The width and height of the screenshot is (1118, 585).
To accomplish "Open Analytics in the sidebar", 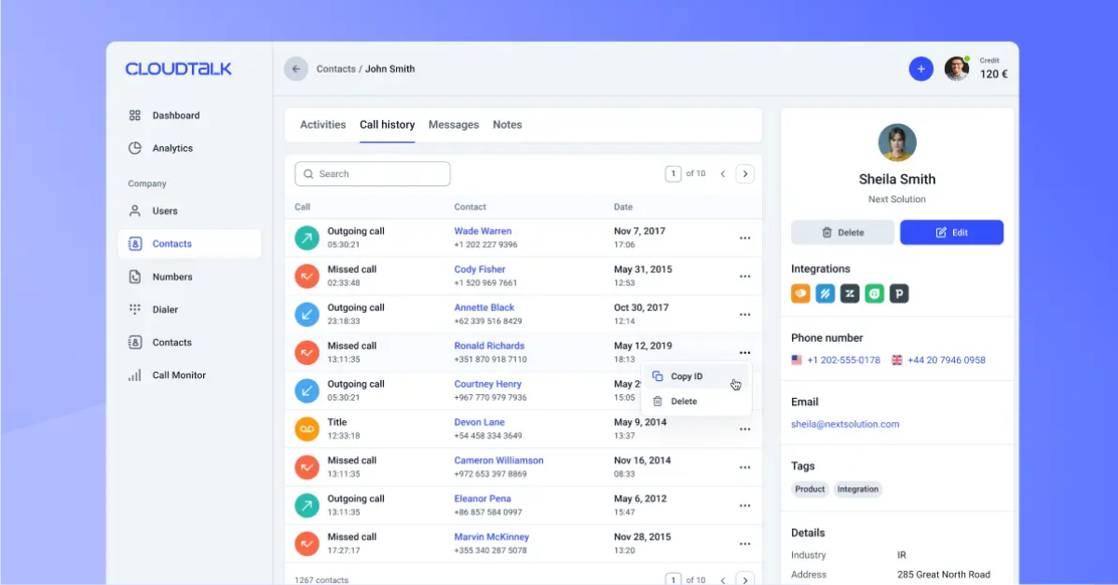I will tap(172, 148).
